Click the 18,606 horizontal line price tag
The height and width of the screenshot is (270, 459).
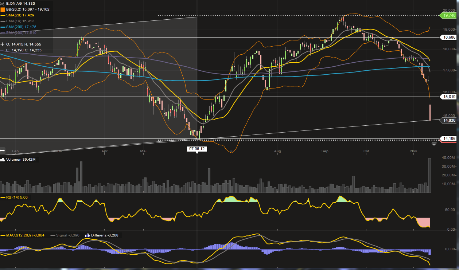[x=448, y=37]
